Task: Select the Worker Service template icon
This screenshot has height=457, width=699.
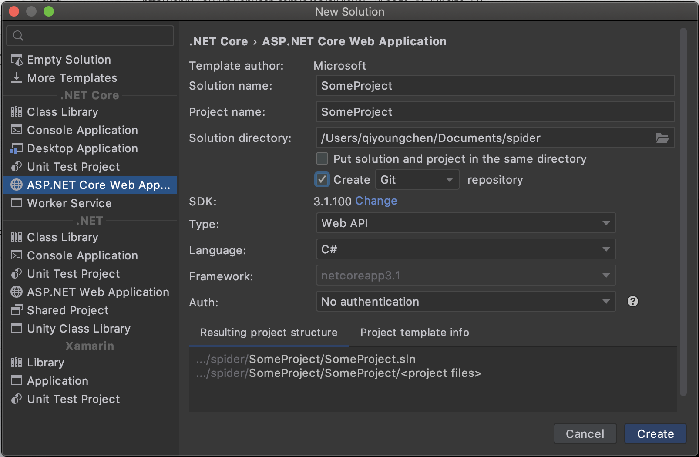Action: pyautogui.click(x=16, y=203)
